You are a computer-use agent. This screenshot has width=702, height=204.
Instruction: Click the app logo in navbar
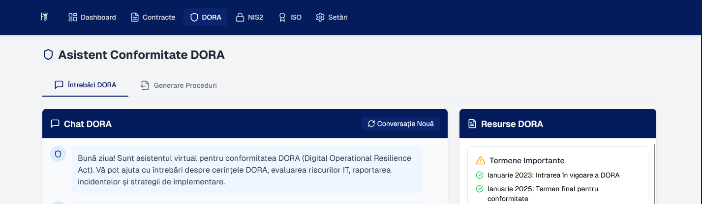pyautogui.click(x=44, y=17)
